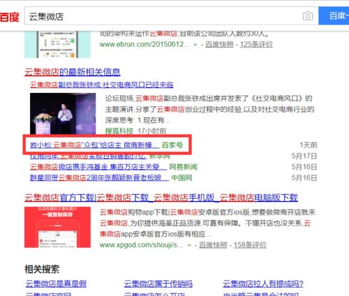Open the www.ebrun.com result URL
Screen dimensions: 349x296
point(144,44)
